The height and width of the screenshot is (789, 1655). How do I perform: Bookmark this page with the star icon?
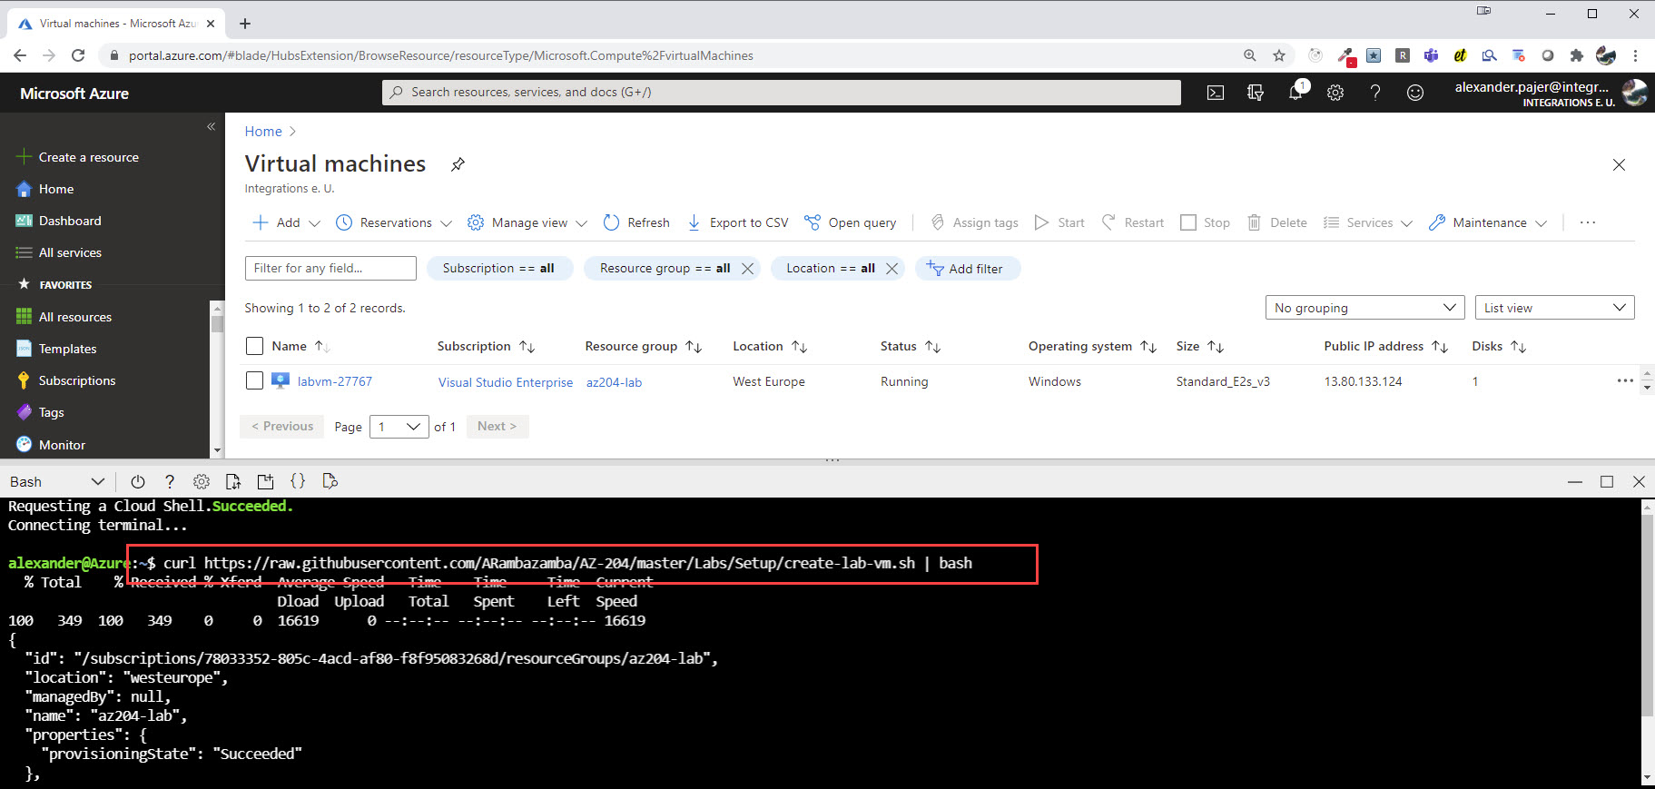(1279, 55)
